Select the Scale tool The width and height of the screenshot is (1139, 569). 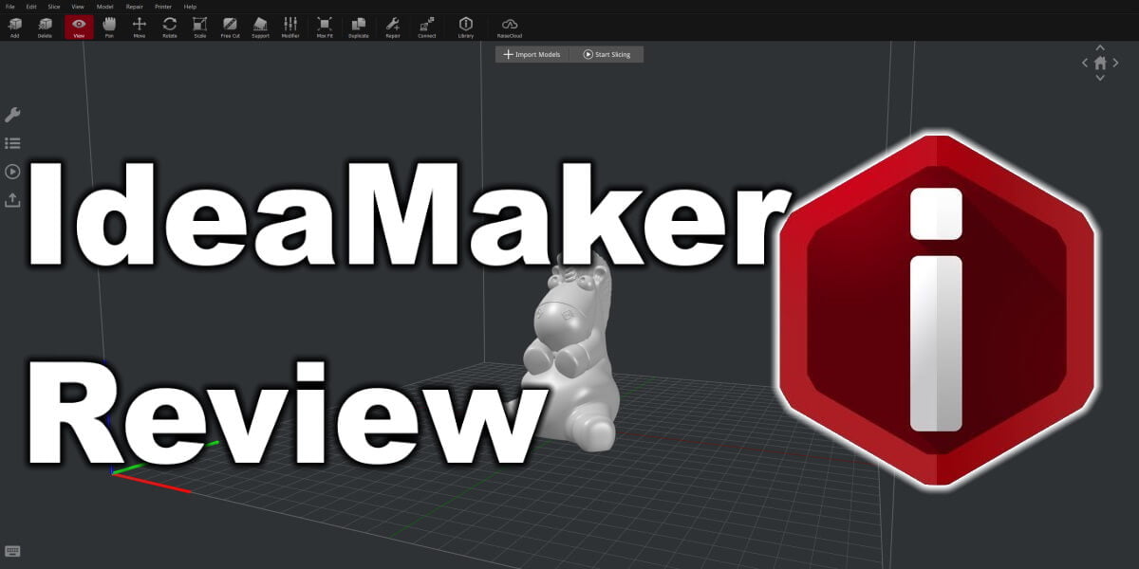[199, 27]
